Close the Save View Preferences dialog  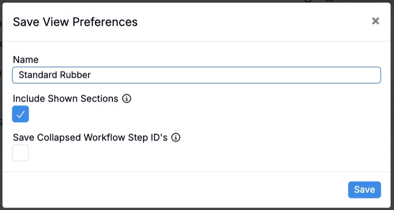click(x=375, y=21)
